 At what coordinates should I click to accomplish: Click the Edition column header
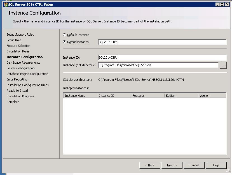coord(181,96)
